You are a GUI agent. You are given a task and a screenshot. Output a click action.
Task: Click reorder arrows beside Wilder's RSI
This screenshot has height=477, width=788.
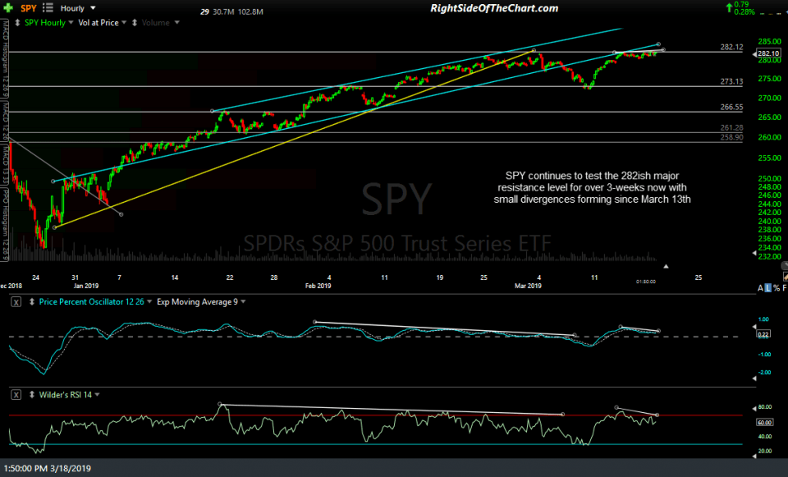pos(32,395)
